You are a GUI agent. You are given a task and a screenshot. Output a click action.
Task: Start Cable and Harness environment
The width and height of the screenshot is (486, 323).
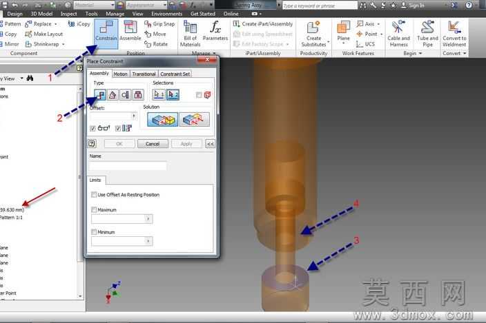[398, 34]
